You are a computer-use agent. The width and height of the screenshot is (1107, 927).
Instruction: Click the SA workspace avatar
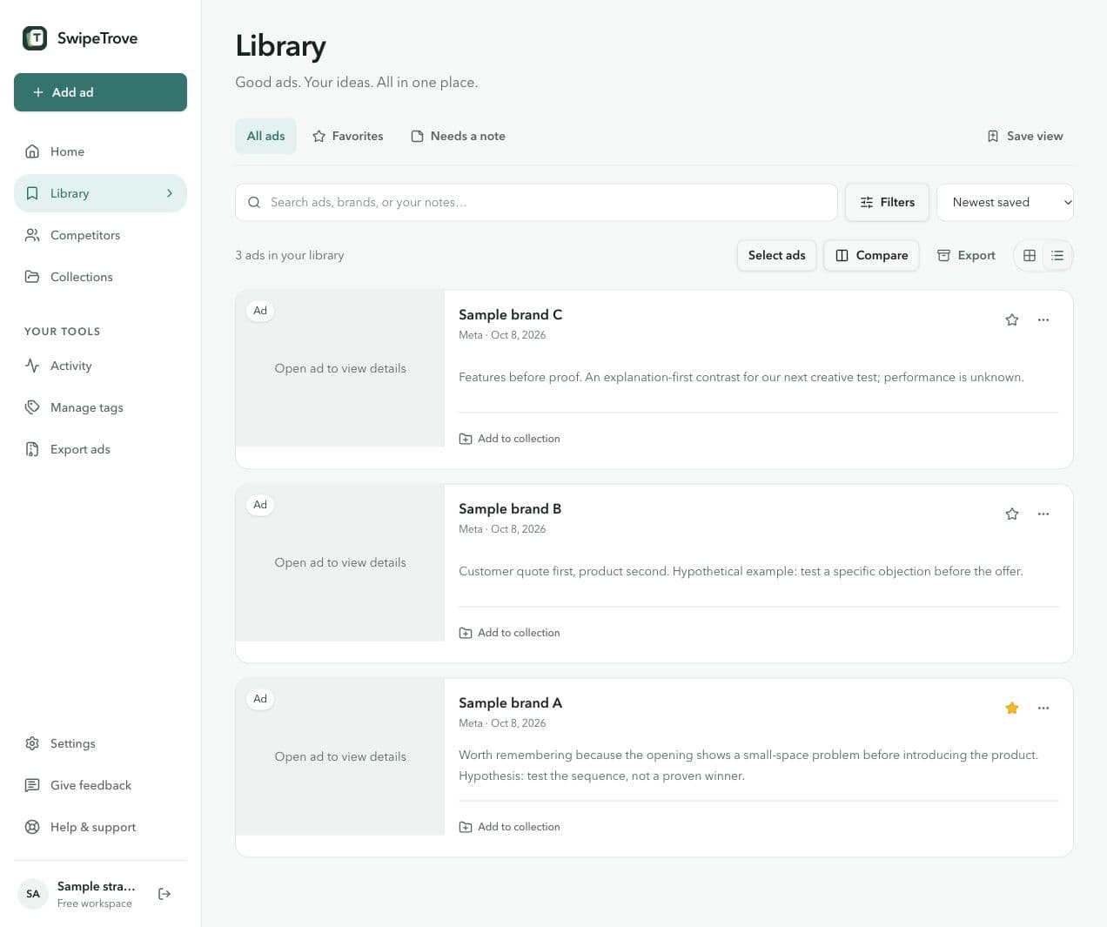[x=33, y=894]
